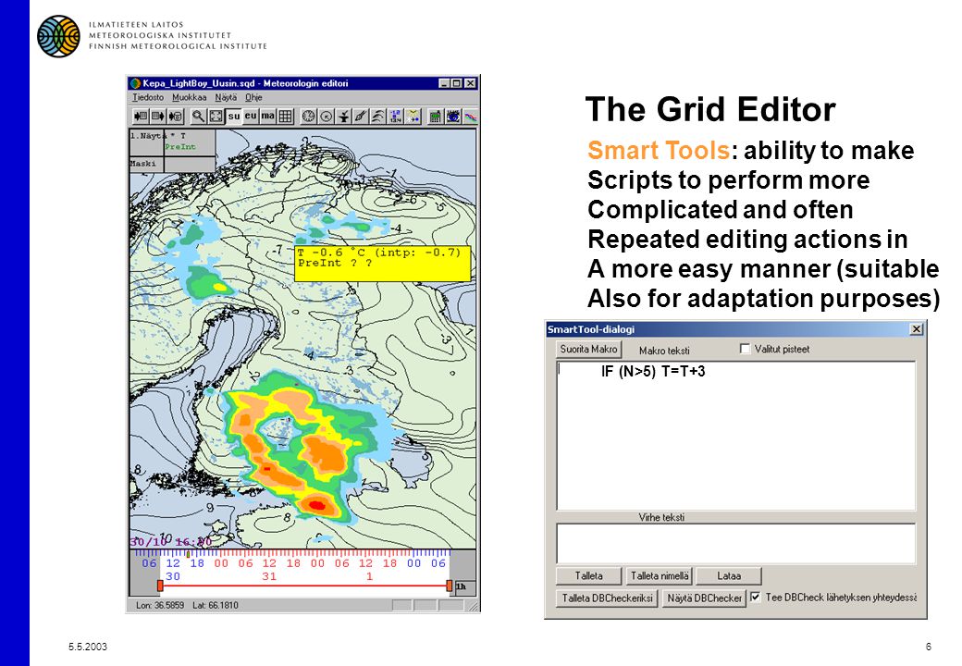Click the Talleta DBCheckeriksi button
This screenshot has width=962, height=666.
(607, 598)
